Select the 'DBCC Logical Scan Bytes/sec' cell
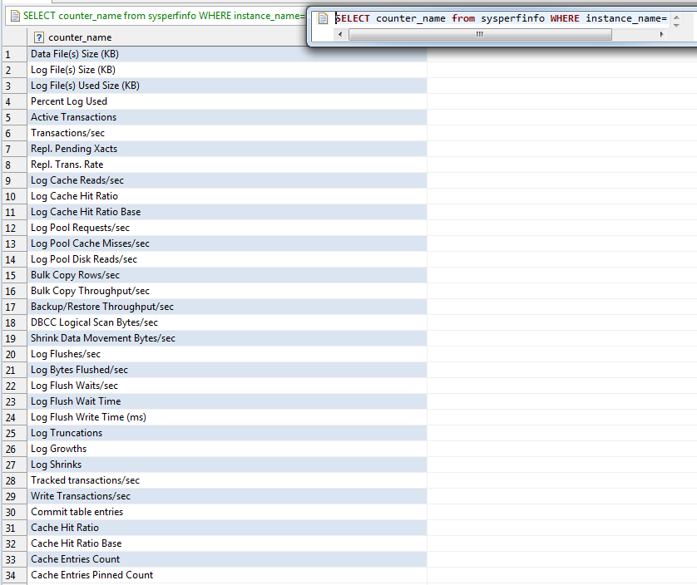 pyautogui.click(x=227, y=322)
